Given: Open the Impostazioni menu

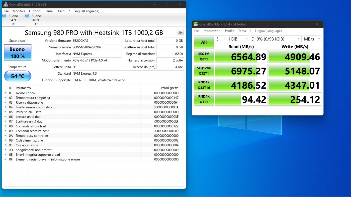Looking at the screenshot, I should (212, 31).
